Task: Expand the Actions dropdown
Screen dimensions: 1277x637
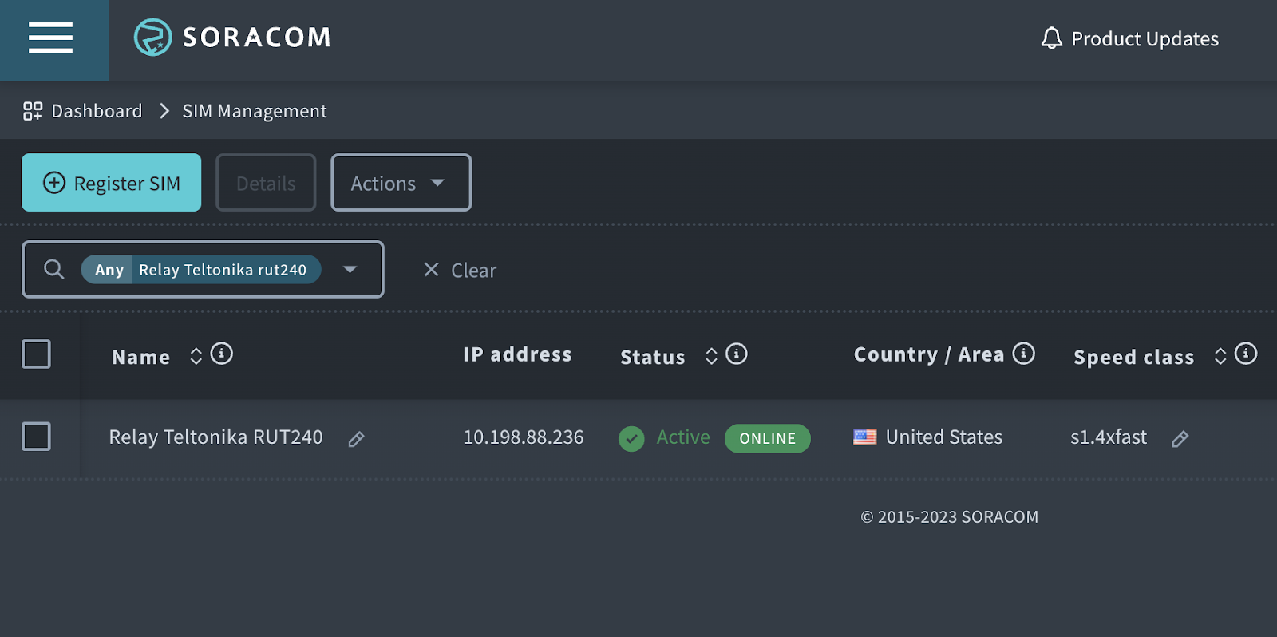Action: (401, 183)
